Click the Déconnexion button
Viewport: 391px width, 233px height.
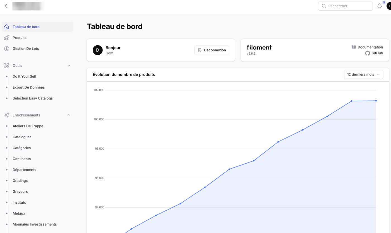pos(212,50)
